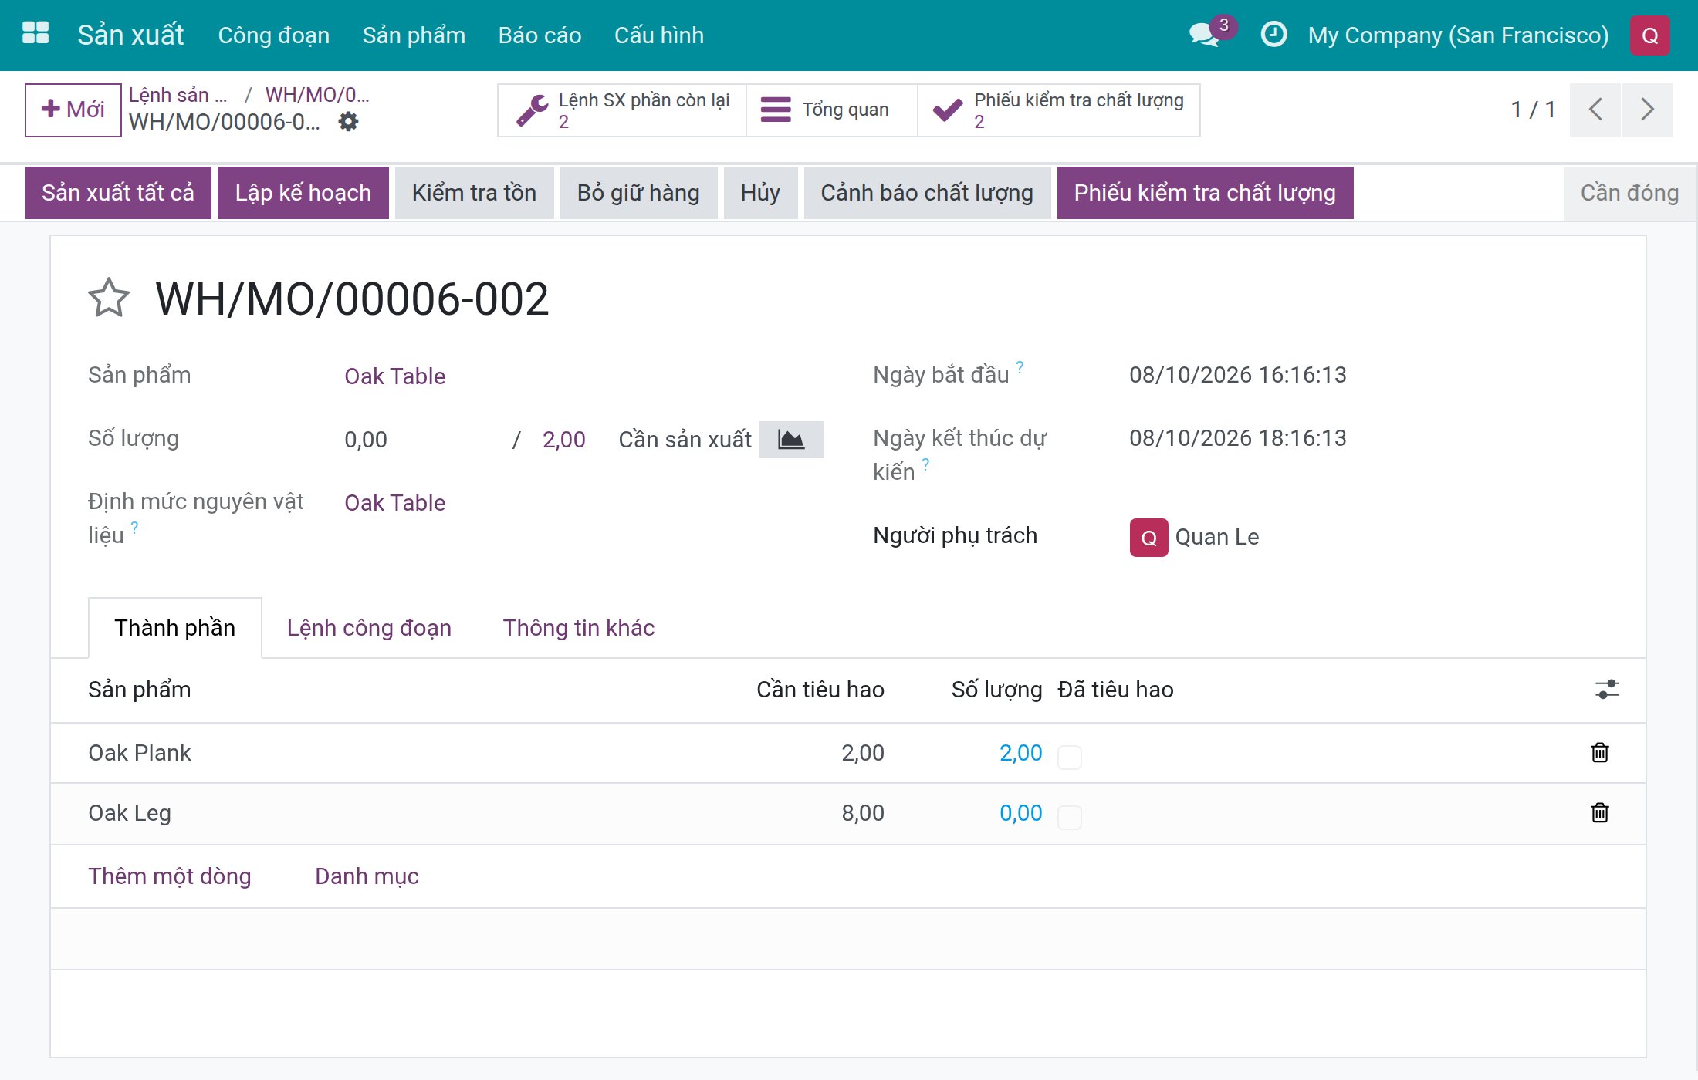This screenshot has height=1080, width=1698.
Task: Open Quan Le's avatar in responsible field
Action: tap(1148, 538)
